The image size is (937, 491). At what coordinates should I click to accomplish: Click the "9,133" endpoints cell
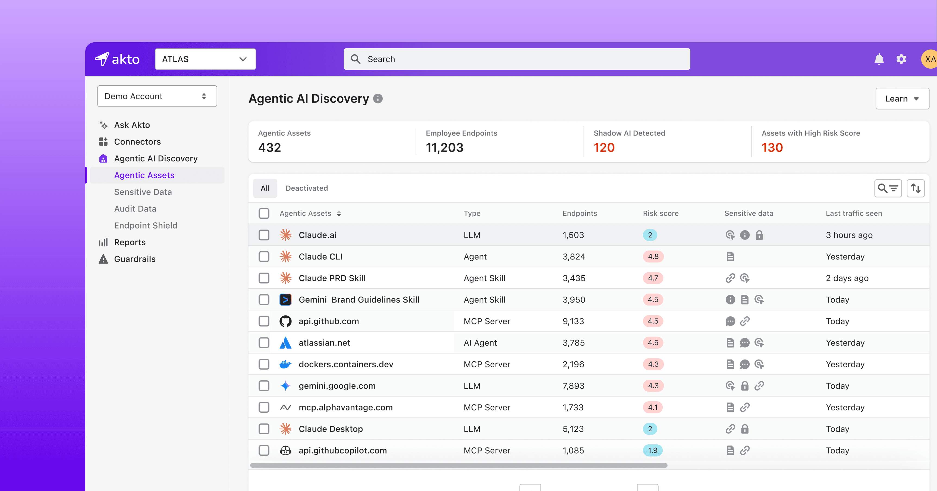tap(573, 321)
